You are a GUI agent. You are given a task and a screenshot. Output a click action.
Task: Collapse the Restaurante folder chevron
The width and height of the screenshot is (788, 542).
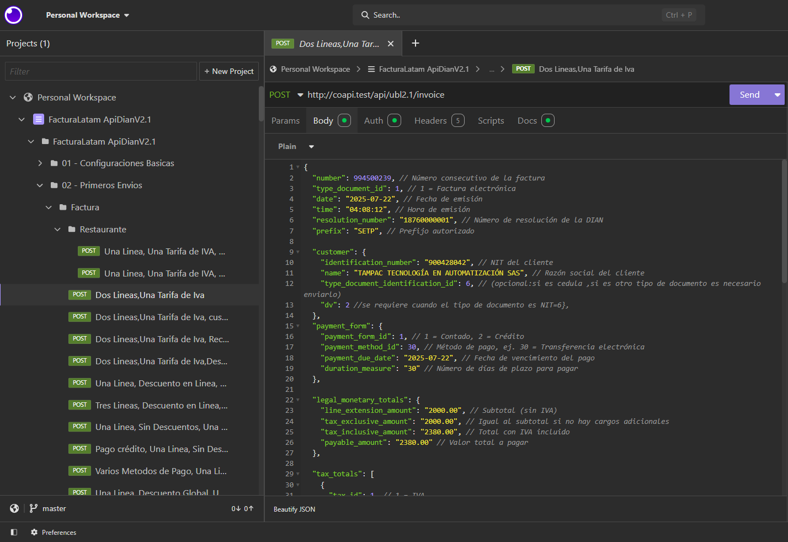pos(57,229)
